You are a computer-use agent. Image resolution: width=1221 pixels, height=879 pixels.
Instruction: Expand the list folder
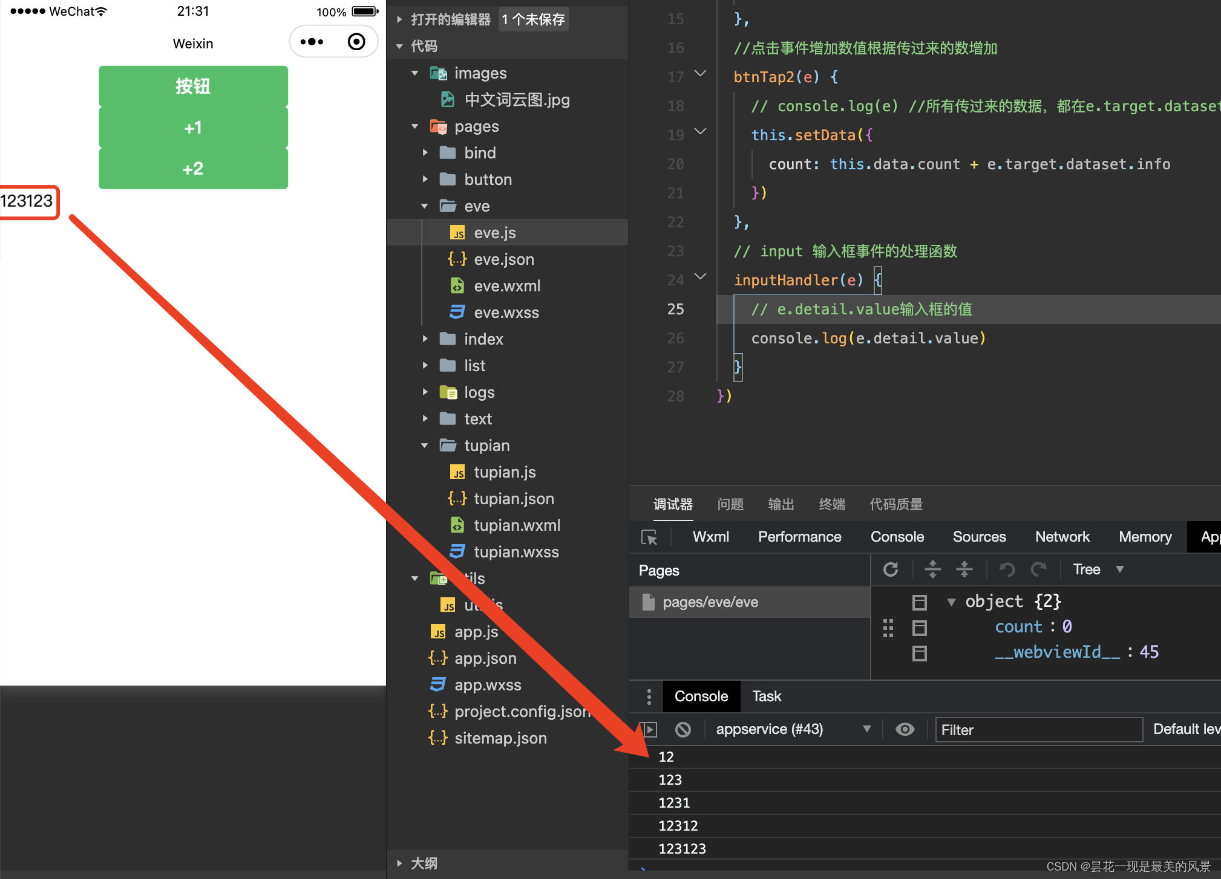pyautogui.click(x=425, y=366)
